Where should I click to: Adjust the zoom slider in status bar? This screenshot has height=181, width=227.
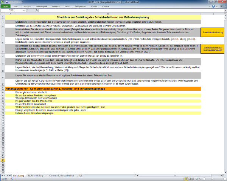tap(213, 179)
